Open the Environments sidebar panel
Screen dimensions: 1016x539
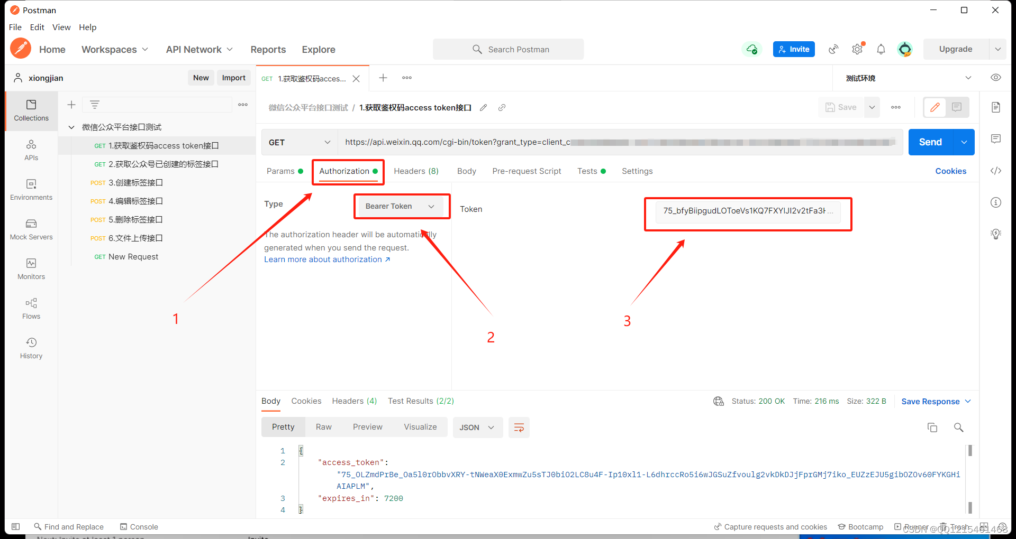point(31,190)
